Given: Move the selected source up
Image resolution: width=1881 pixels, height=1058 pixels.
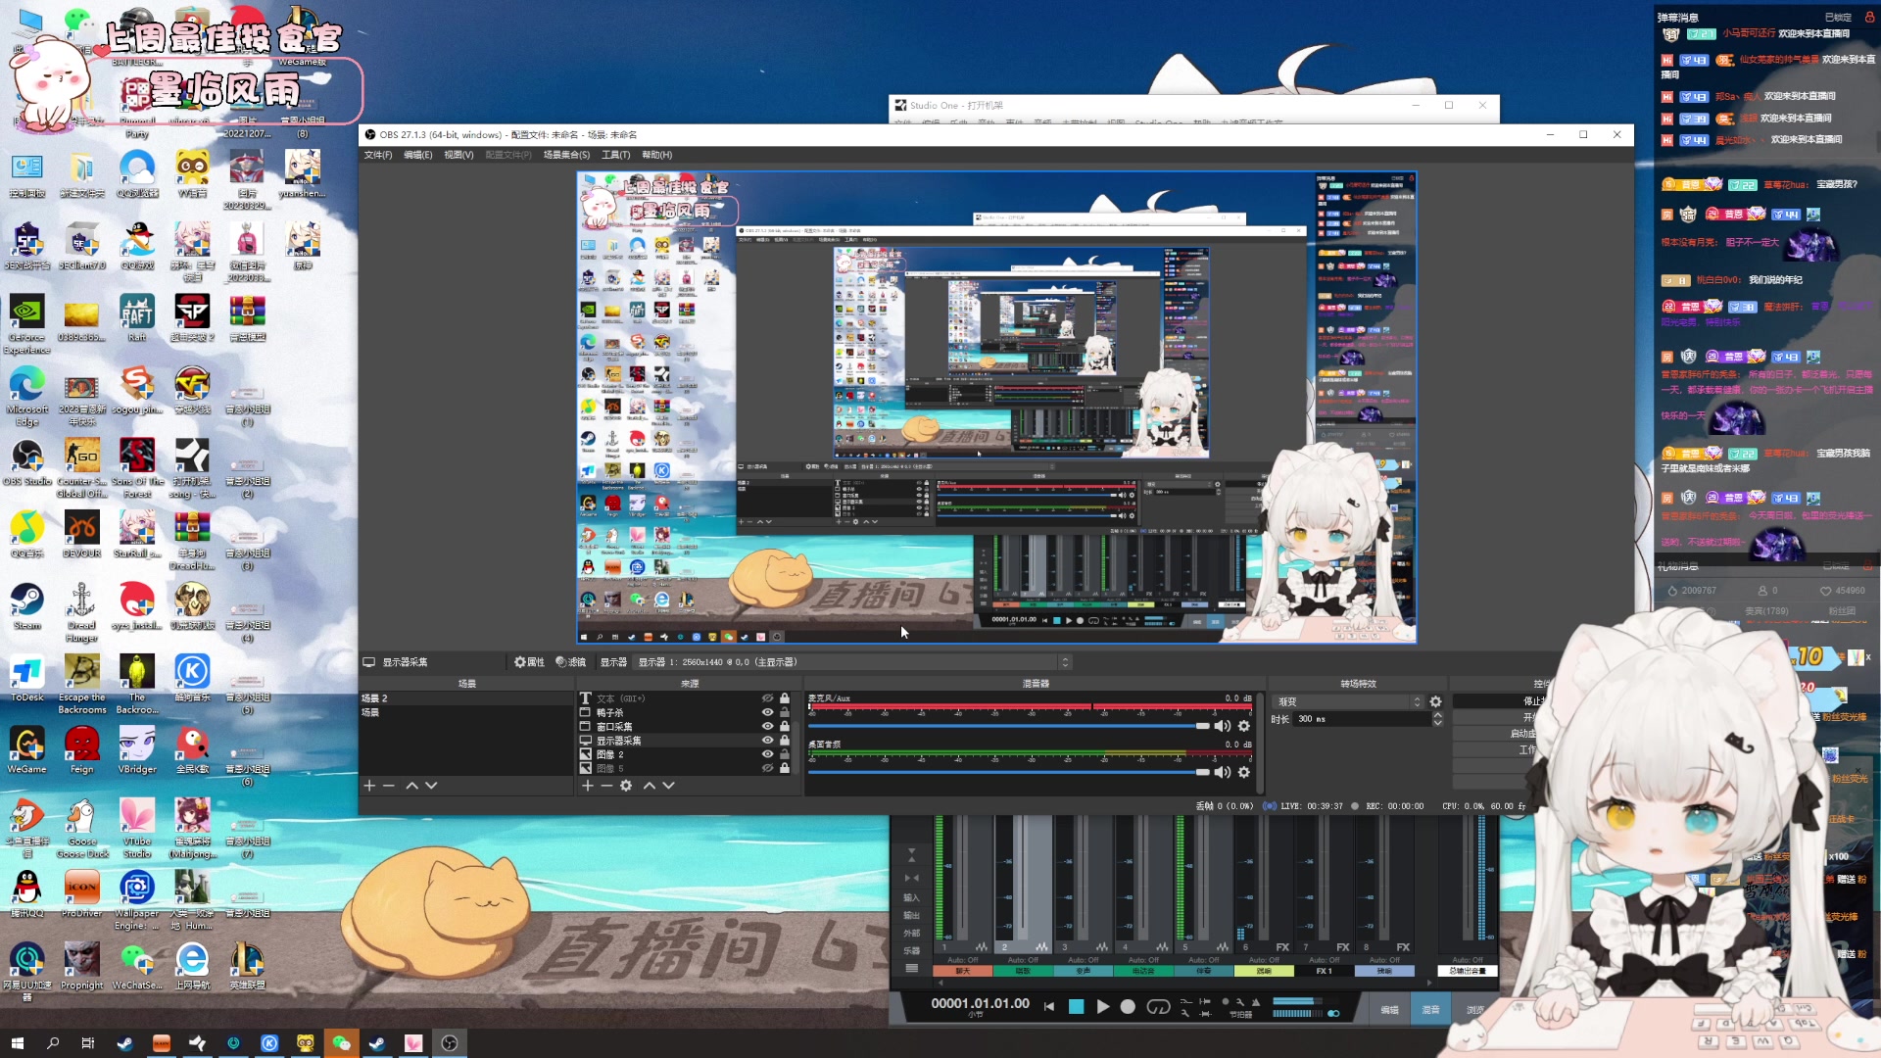Looking at the screenshot, I should [649, 786].
